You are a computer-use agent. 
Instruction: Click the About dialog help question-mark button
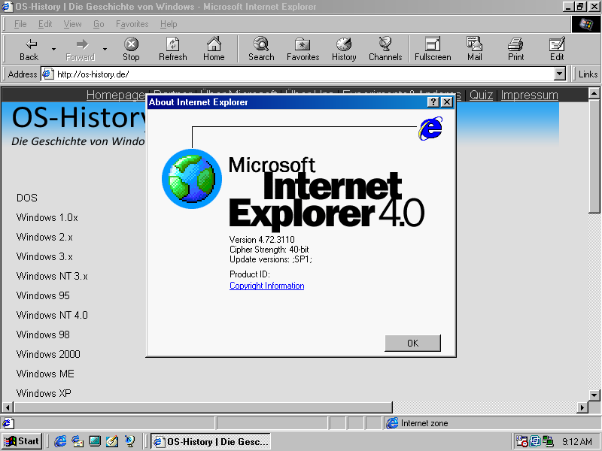pyautogui.click(x=433, y=102)
